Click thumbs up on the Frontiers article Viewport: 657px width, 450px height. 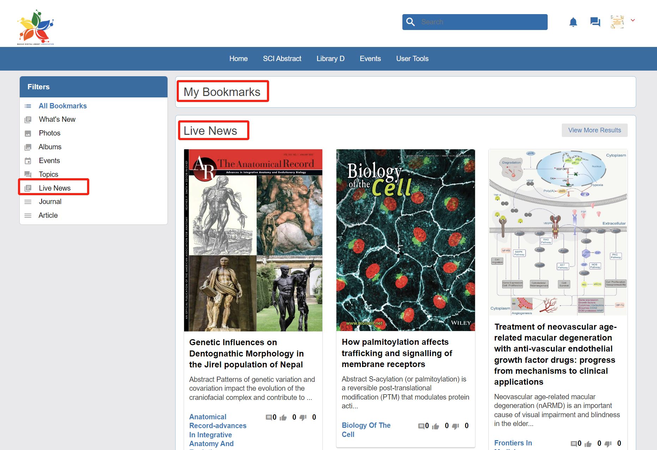click(588, 444)
